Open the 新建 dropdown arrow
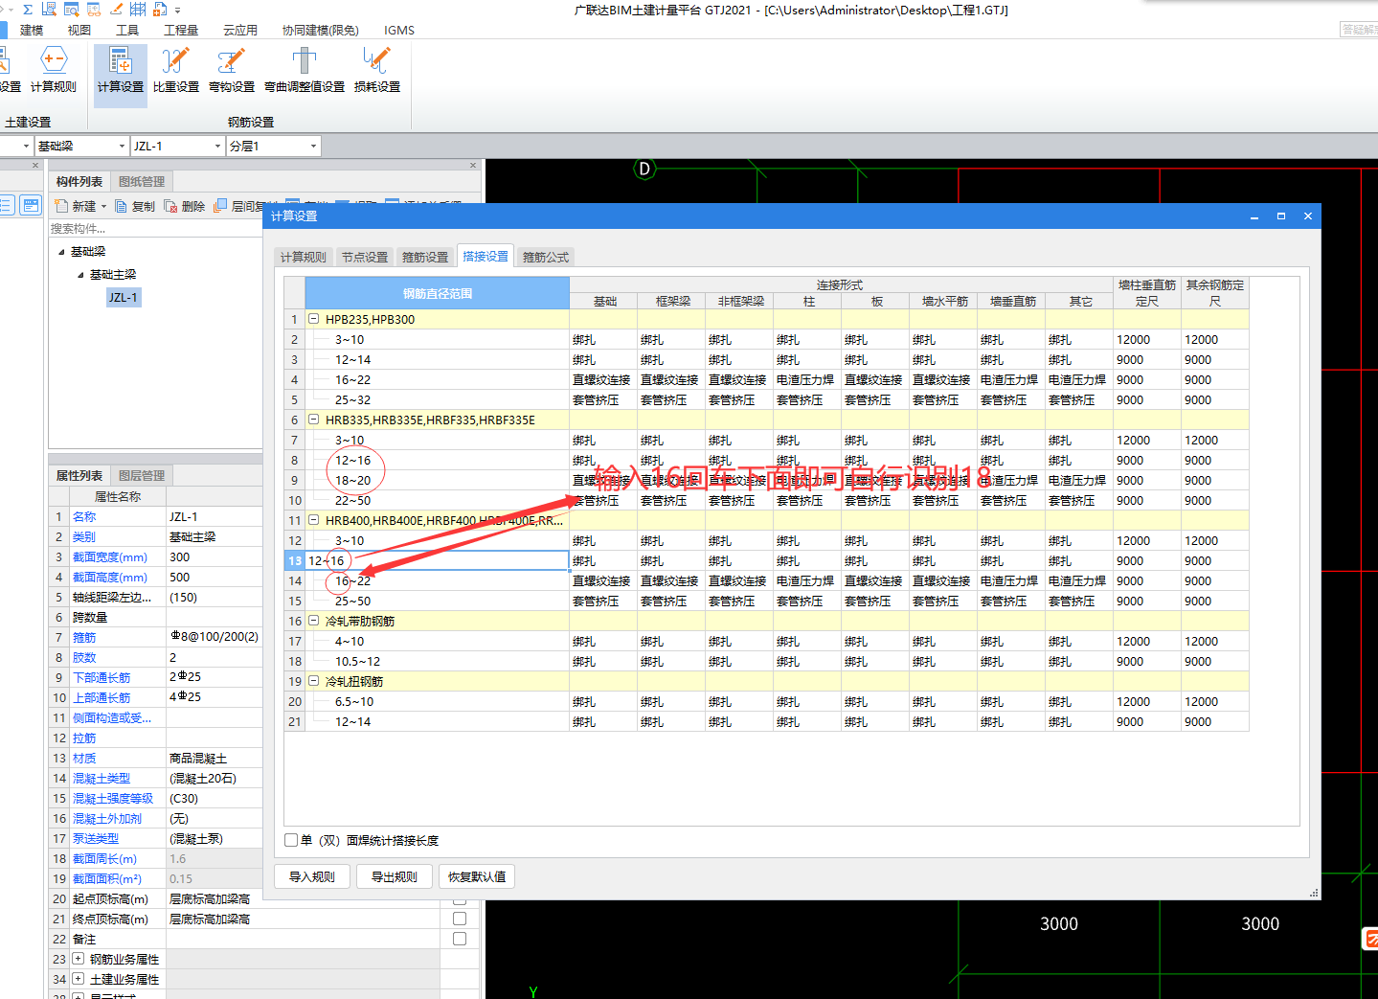1378x999 pixels. click(x=103, y=207)
